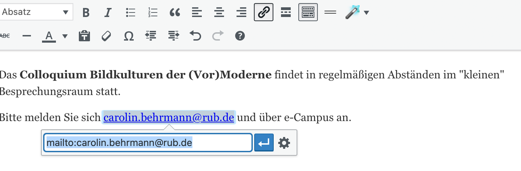
Task: Expand the magic wand tool dropdown
Action: tap(366, 13)
